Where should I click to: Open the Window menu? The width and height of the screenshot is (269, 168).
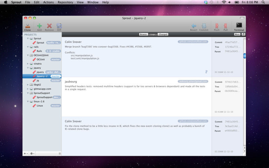tap(93, 2)
